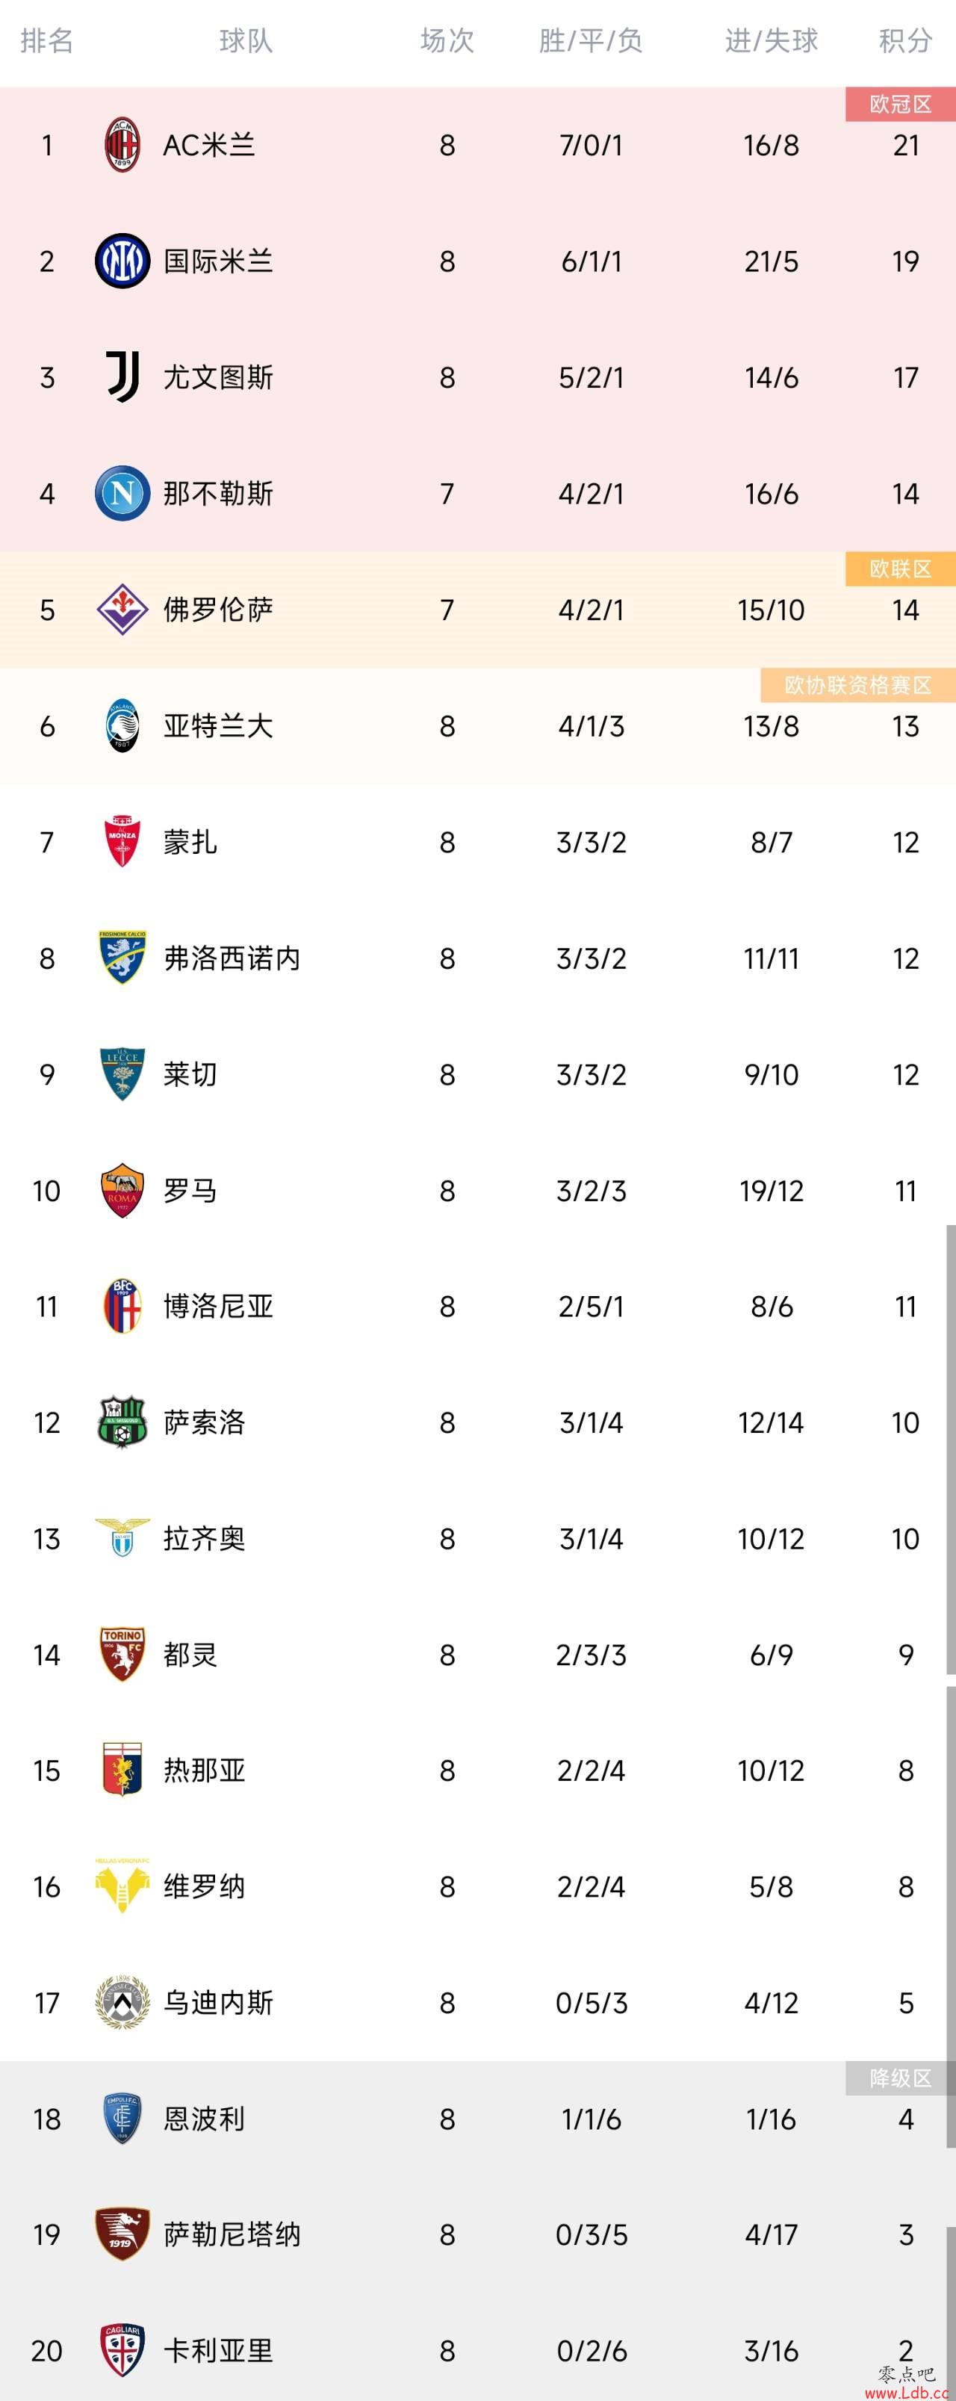Click the Cagliari team badge
The image size is (956, 2401).
click(x=122, y=2349)
